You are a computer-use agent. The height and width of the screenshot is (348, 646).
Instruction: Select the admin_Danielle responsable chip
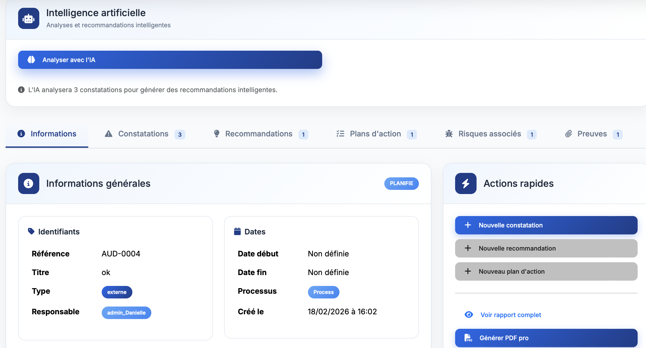coord(126,313)
